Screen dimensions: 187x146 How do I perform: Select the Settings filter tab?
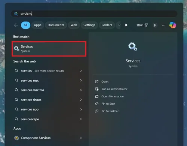click(x=89, y=25)
